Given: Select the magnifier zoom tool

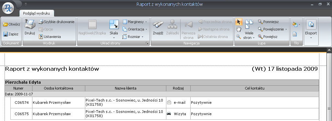Looking at the screenshot, I should point(239,37).
